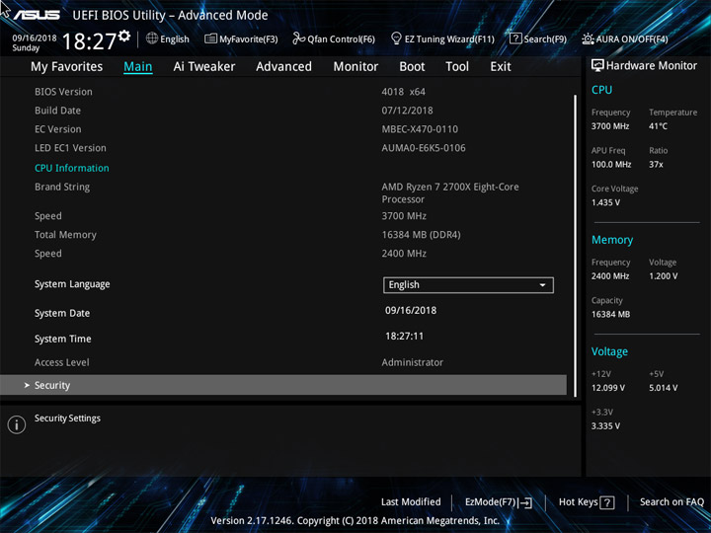Screen dimensions: 711x533
Task: Click Last Modified
Action: point(411,502)
